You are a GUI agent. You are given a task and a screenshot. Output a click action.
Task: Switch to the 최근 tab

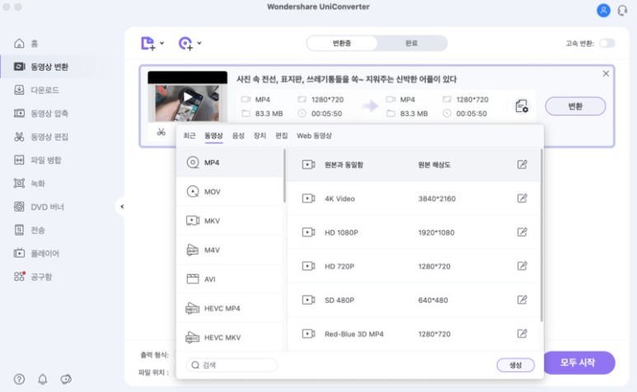pyautogui.click(x=190, y=136)
